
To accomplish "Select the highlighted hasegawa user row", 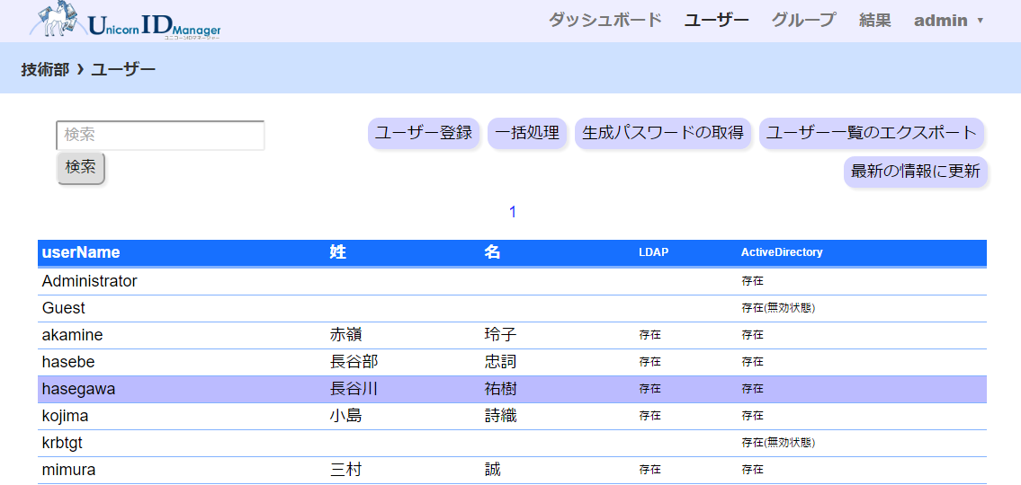I will click(79, 389).
